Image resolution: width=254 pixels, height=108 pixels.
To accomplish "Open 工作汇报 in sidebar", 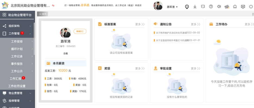I will point(15,79).
